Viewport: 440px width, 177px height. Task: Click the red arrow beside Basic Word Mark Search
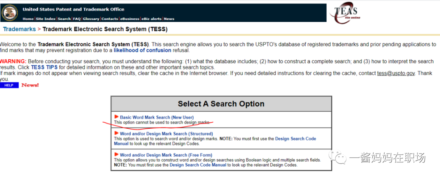click(x=117, y=117)
